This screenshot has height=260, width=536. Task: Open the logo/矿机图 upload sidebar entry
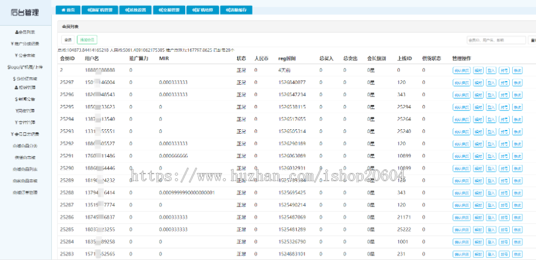coord(25,67)
